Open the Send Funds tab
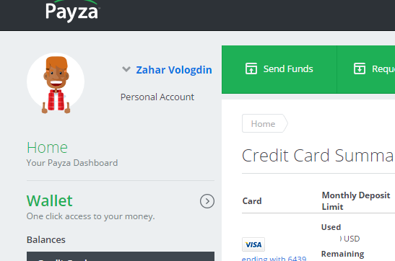395x261 pixels. (279, 69)
